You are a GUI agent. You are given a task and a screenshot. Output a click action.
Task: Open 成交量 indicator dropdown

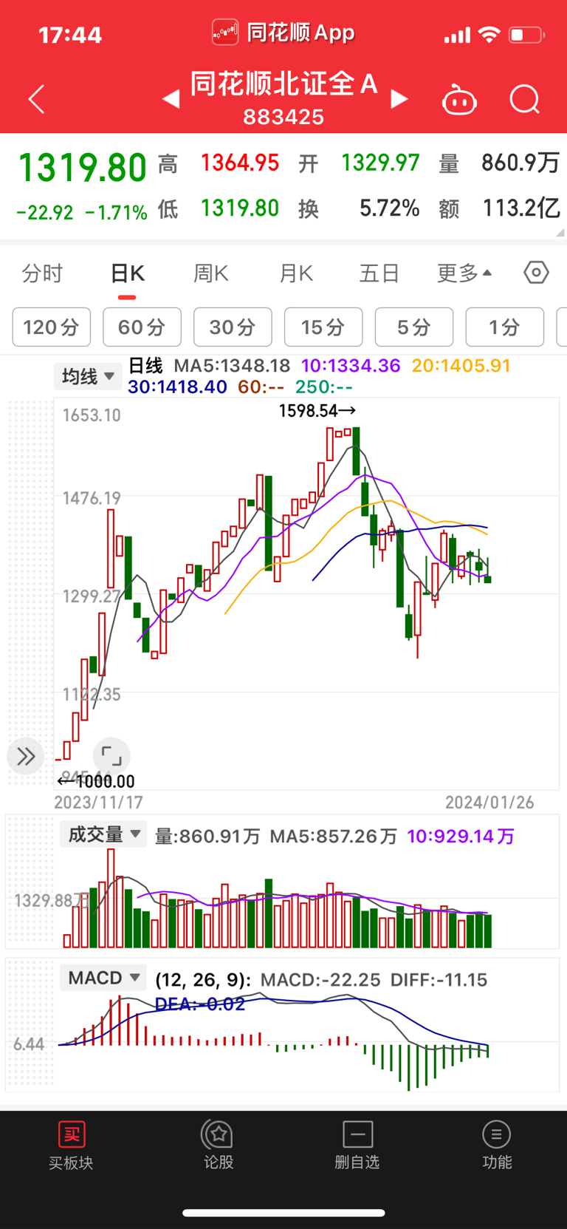point(103,834)
